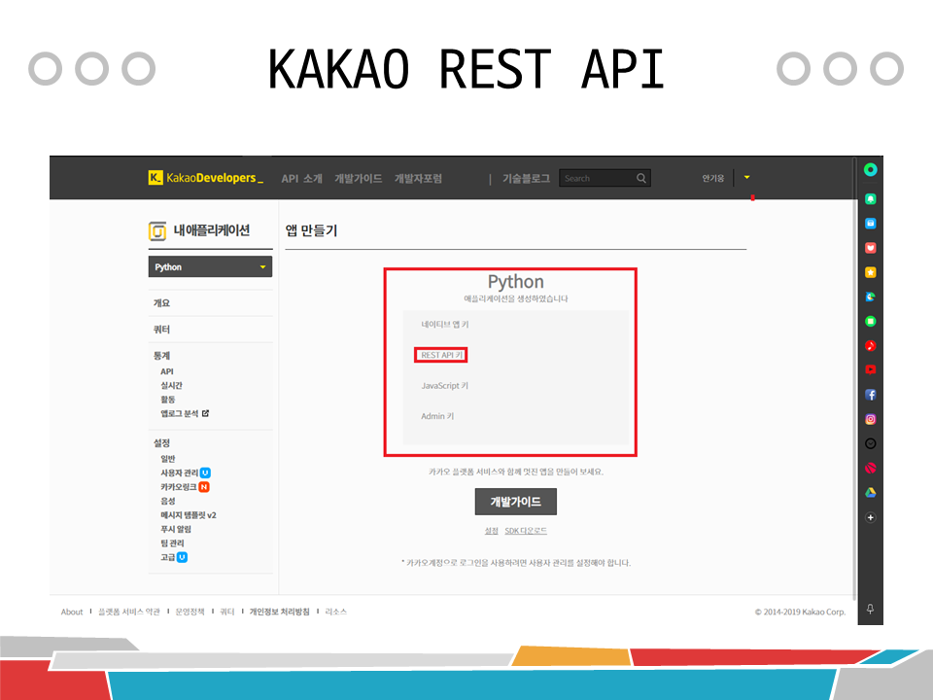Click 플랫폼 서비스 약관 footer link
The width and height of the screenshot is (933, 700).
129,612
